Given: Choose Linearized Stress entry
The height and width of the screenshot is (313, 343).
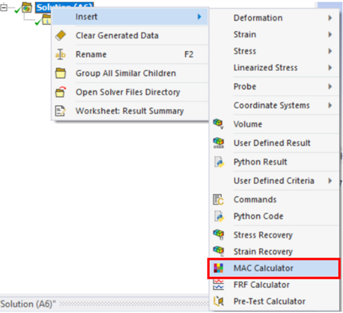Looking at the screenshot, I should 274,68.
